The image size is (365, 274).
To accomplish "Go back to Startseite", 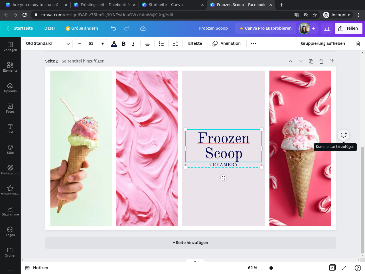I will 20,28.
